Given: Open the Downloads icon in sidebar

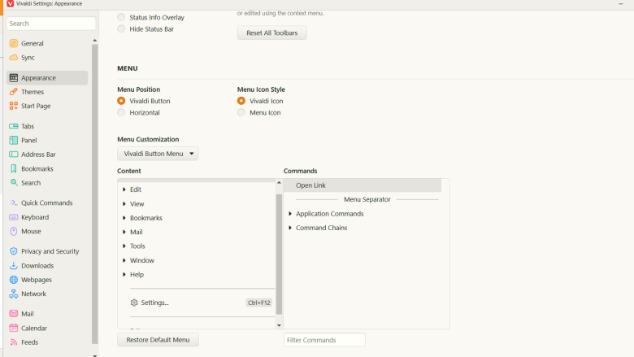Looking at the screenshot, I should (14, 266).
